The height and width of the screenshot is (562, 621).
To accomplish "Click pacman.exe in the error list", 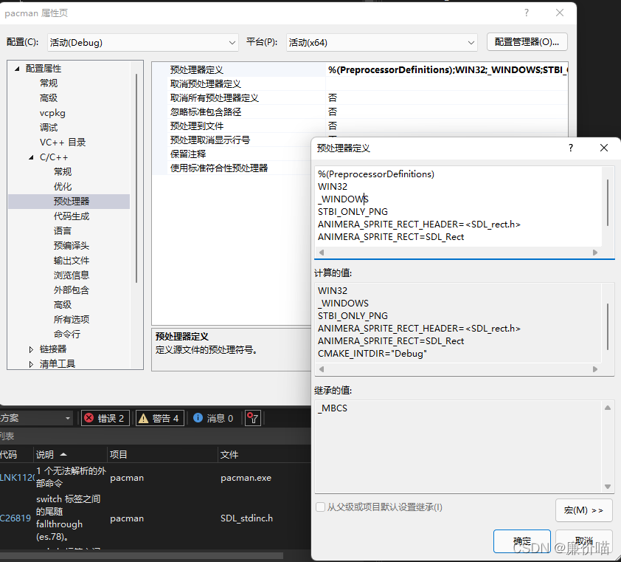I will tap(246, 478).
